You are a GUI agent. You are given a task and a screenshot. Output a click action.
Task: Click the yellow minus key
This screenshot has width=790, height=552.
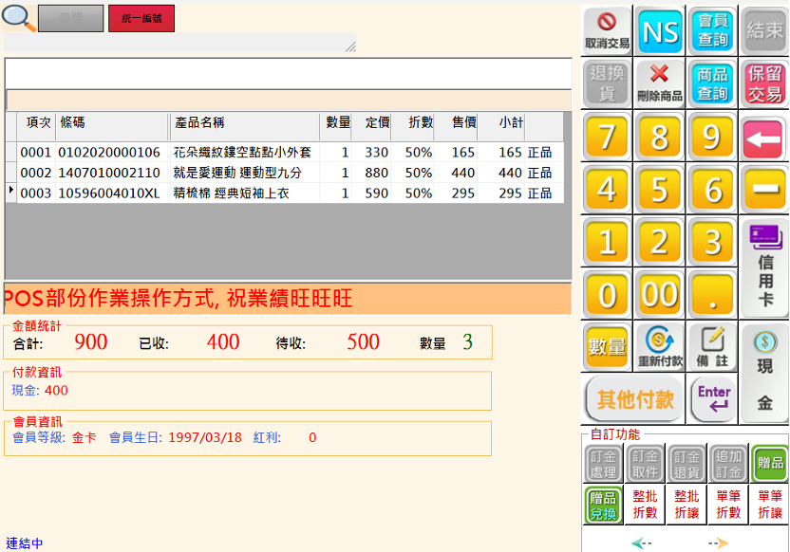point(764,190)
